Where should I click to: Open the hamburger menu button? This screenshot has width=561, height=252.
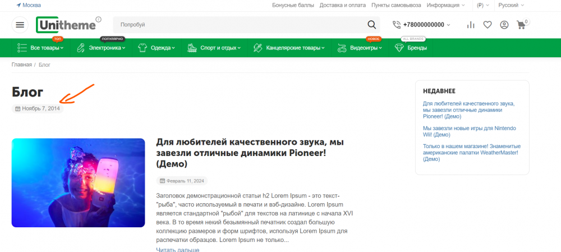click(20, 25)
